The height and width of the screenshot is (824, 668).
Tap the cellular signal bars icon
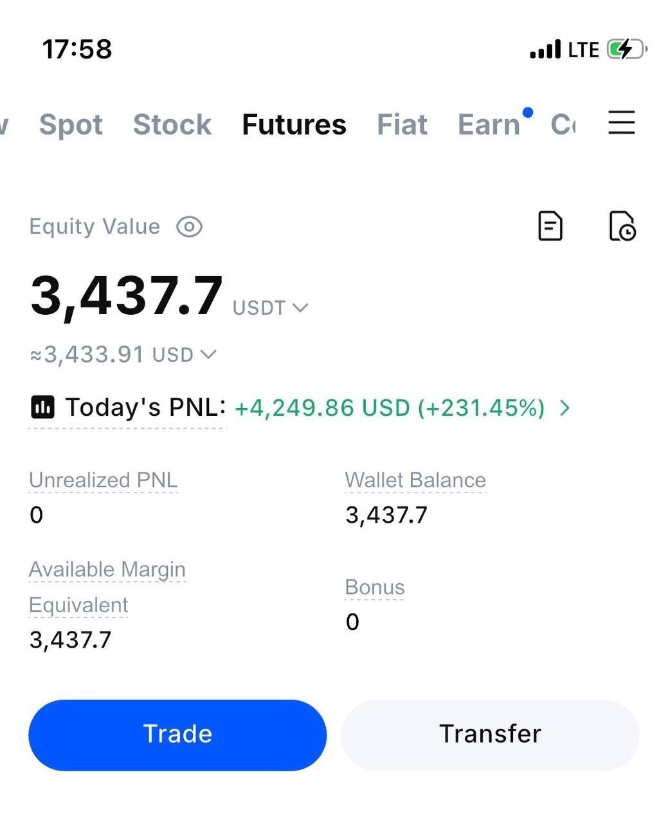545,50
